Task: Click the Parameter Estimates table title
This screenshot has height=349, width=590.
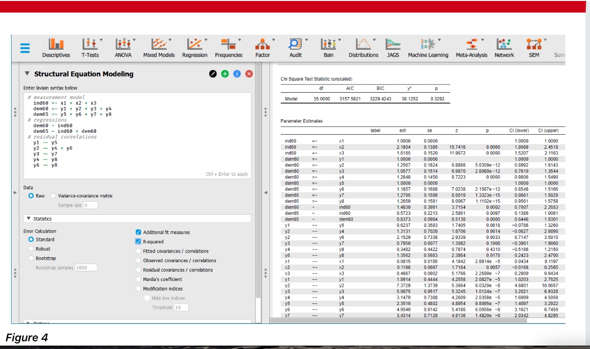Action: click(x=302, y=121)
